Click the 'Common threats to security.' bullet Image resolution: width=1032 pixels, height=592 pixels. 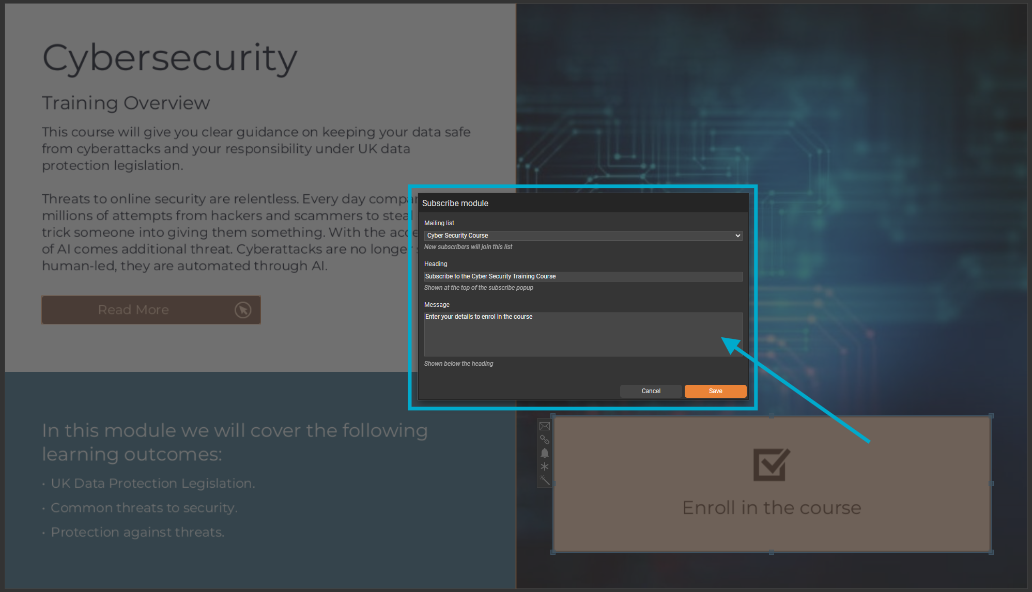(x=144, y=508)
